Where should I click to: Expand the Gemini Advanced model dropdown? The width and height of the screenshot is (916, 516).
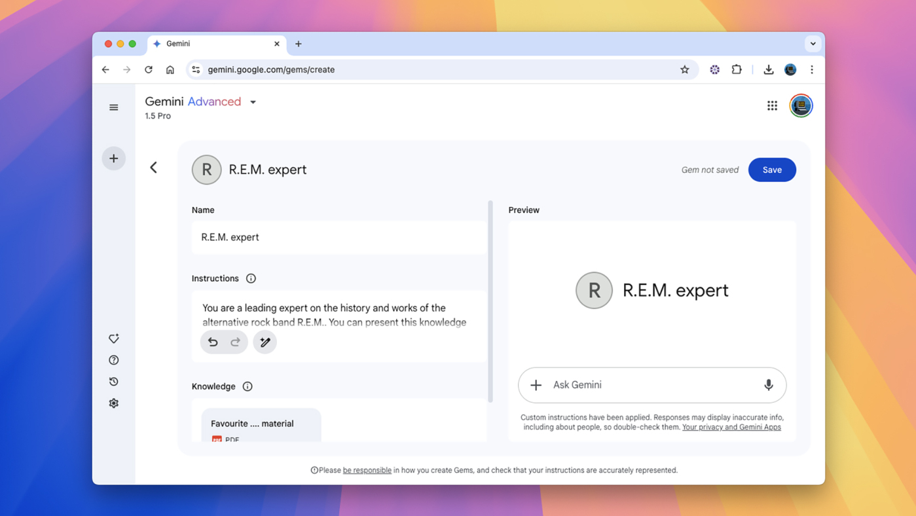coord(253,102)
